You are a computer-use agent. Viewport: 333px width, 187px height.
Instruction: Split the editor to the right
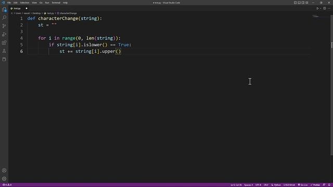click(325, 8)
